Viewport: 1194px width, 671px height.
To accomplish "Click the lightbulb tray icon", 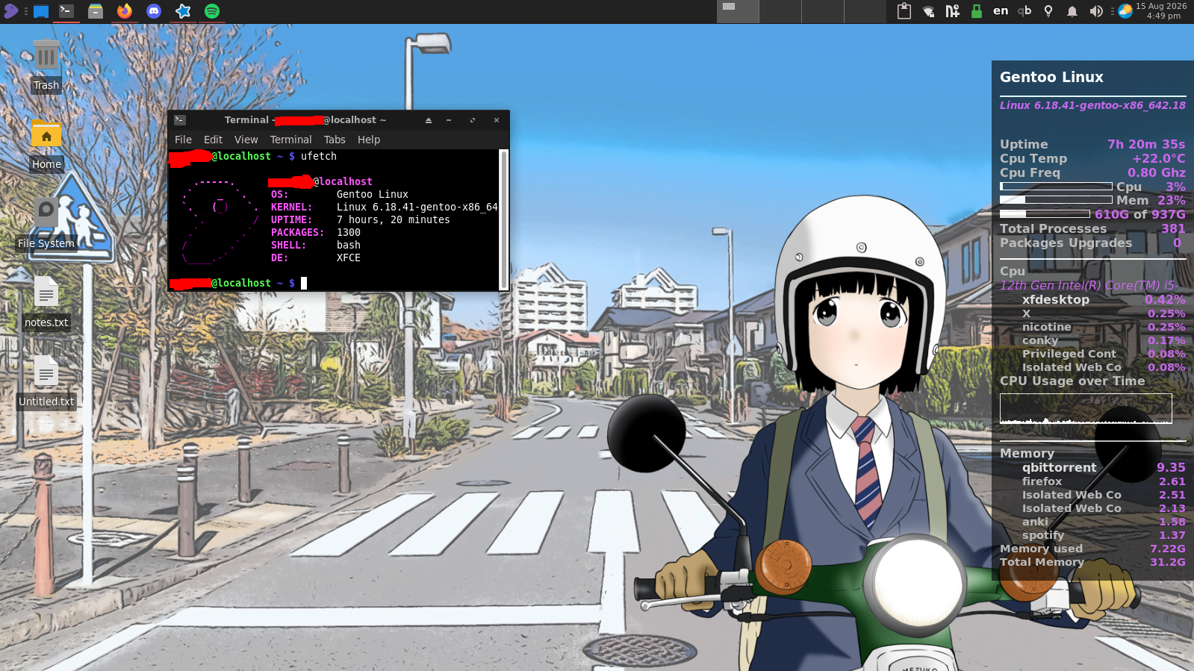I will click(x=1048, y=11).
